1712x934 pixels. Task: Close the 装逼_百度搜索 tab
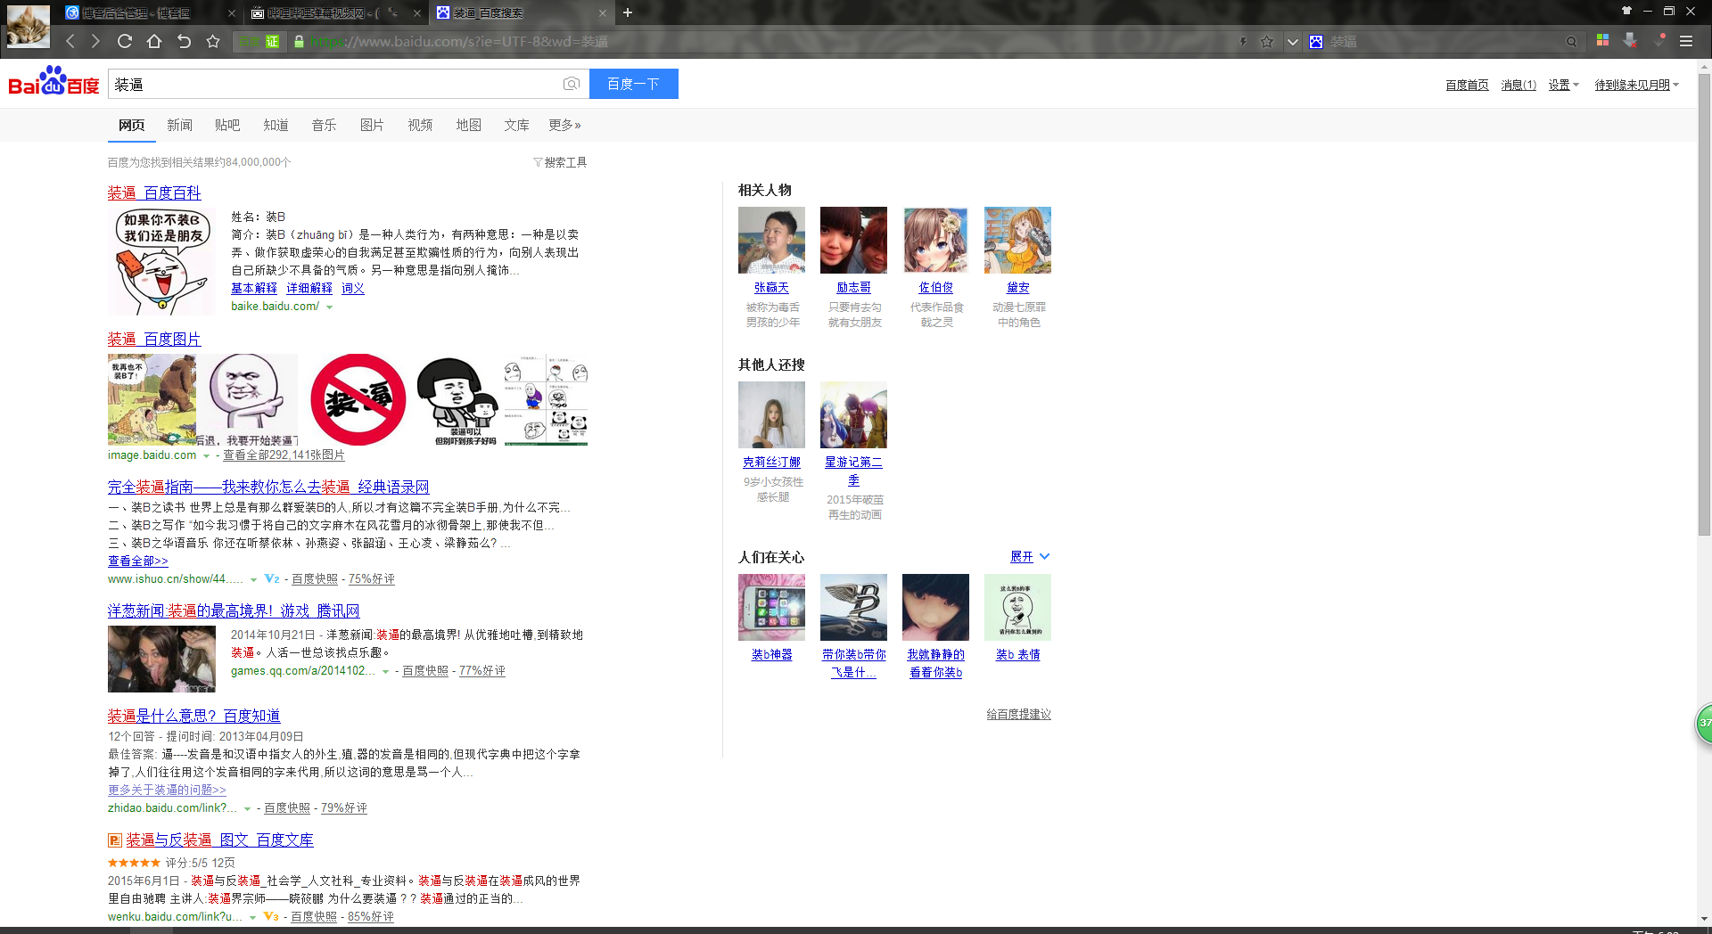603,13
